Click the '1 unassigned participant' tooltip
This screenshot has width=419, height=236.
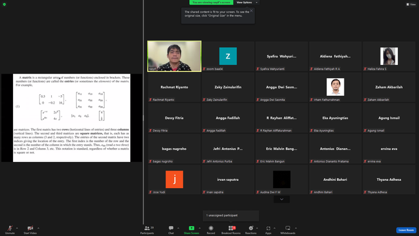(231, 216)
